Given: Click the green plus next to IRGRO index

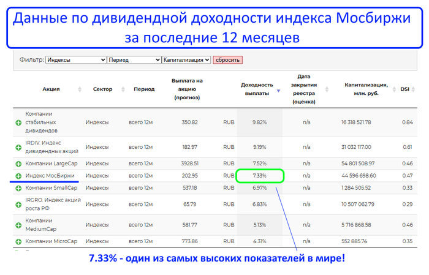Looking at the screenshot, I should click(18, 205).
